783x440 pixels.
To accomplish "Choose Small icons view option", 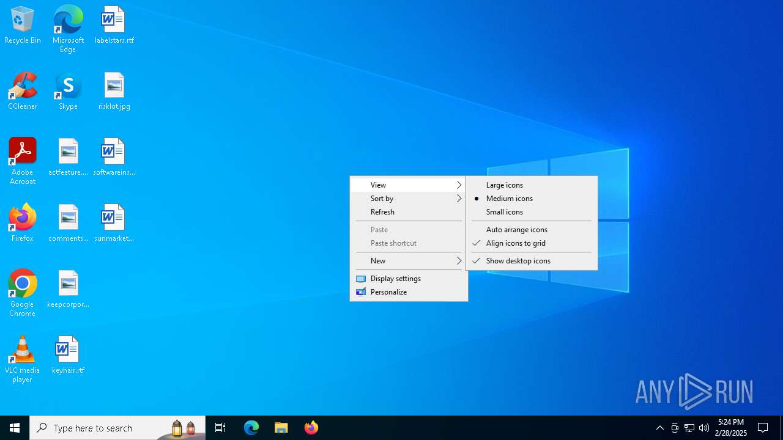I will pyautogui.click(x=532, y=212).
